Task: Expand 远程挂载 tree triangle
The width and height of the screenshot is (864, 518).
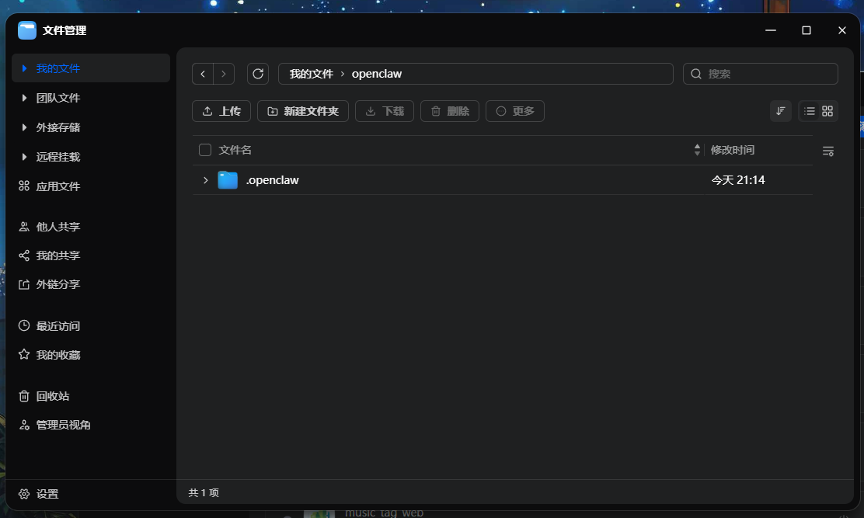Action: (x=24, y=157)
